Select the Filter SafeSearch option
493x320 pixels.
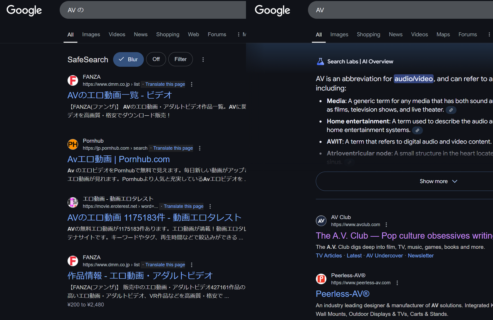point(181,59)
